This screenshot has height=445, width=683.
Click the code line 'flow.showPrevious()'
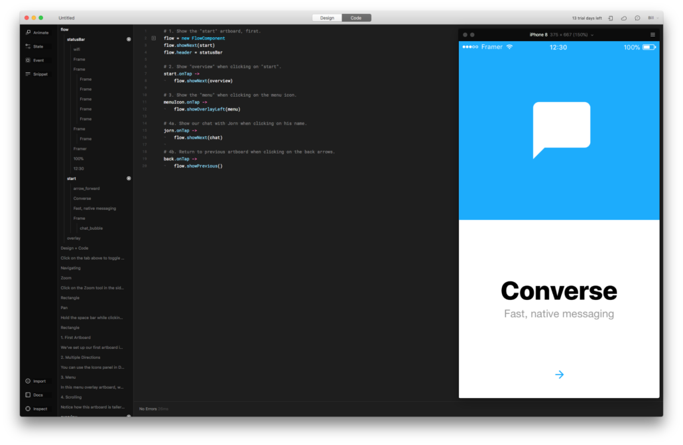coord(198,166)
